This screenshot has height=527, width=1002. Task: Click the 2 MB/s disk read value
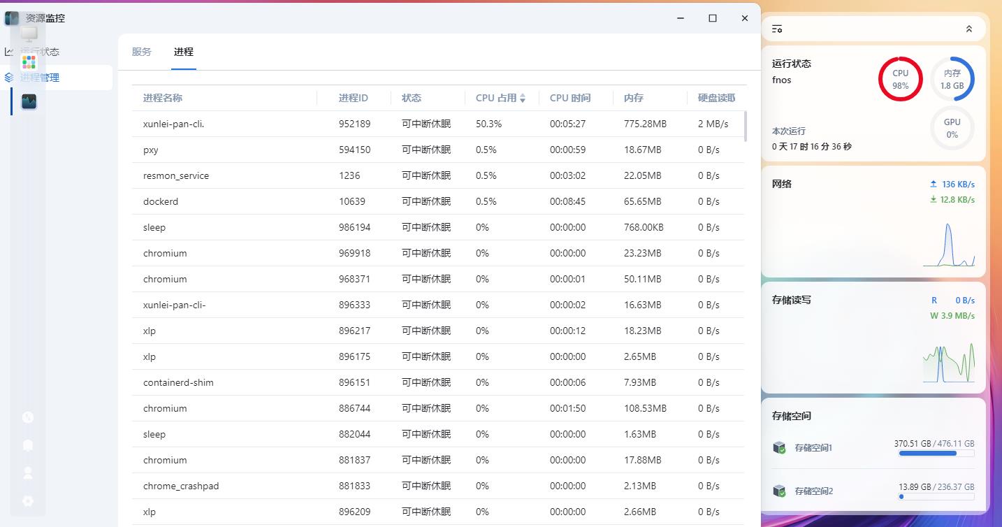(x=713, y=124)
